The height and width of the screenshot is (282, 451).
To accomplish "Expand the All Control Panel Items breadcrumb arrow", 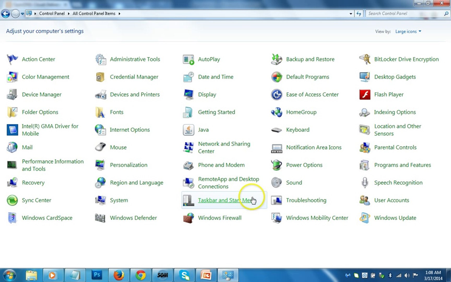I will [x=119, y=14].
